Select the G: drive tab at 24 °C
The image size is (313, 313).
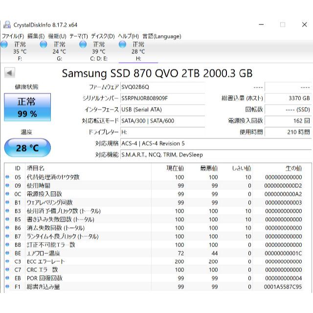click(x=59, y=51)
